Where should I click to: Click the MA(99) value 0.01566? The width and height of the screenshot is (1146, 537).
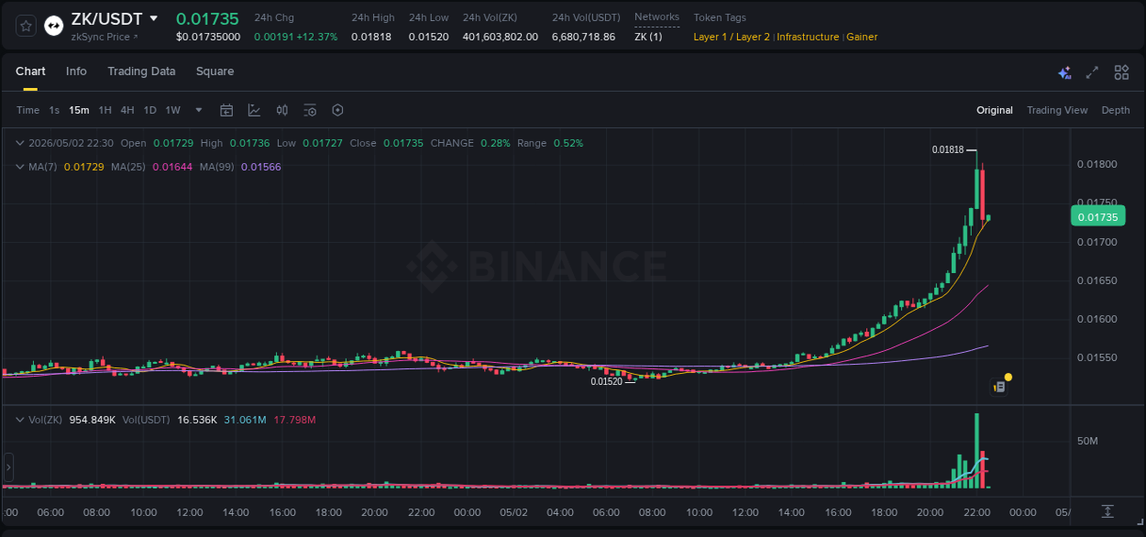(x=261, y=167)
